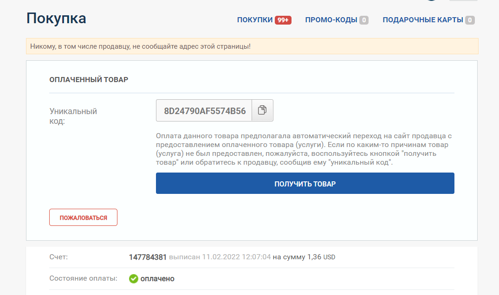Click the Покупка page heading
The width and height of the screenshot is (499, 295).
56,18
